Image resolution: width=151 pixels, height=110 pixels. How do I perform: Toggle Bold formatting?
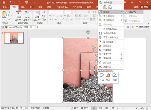[x=50, y=16]
